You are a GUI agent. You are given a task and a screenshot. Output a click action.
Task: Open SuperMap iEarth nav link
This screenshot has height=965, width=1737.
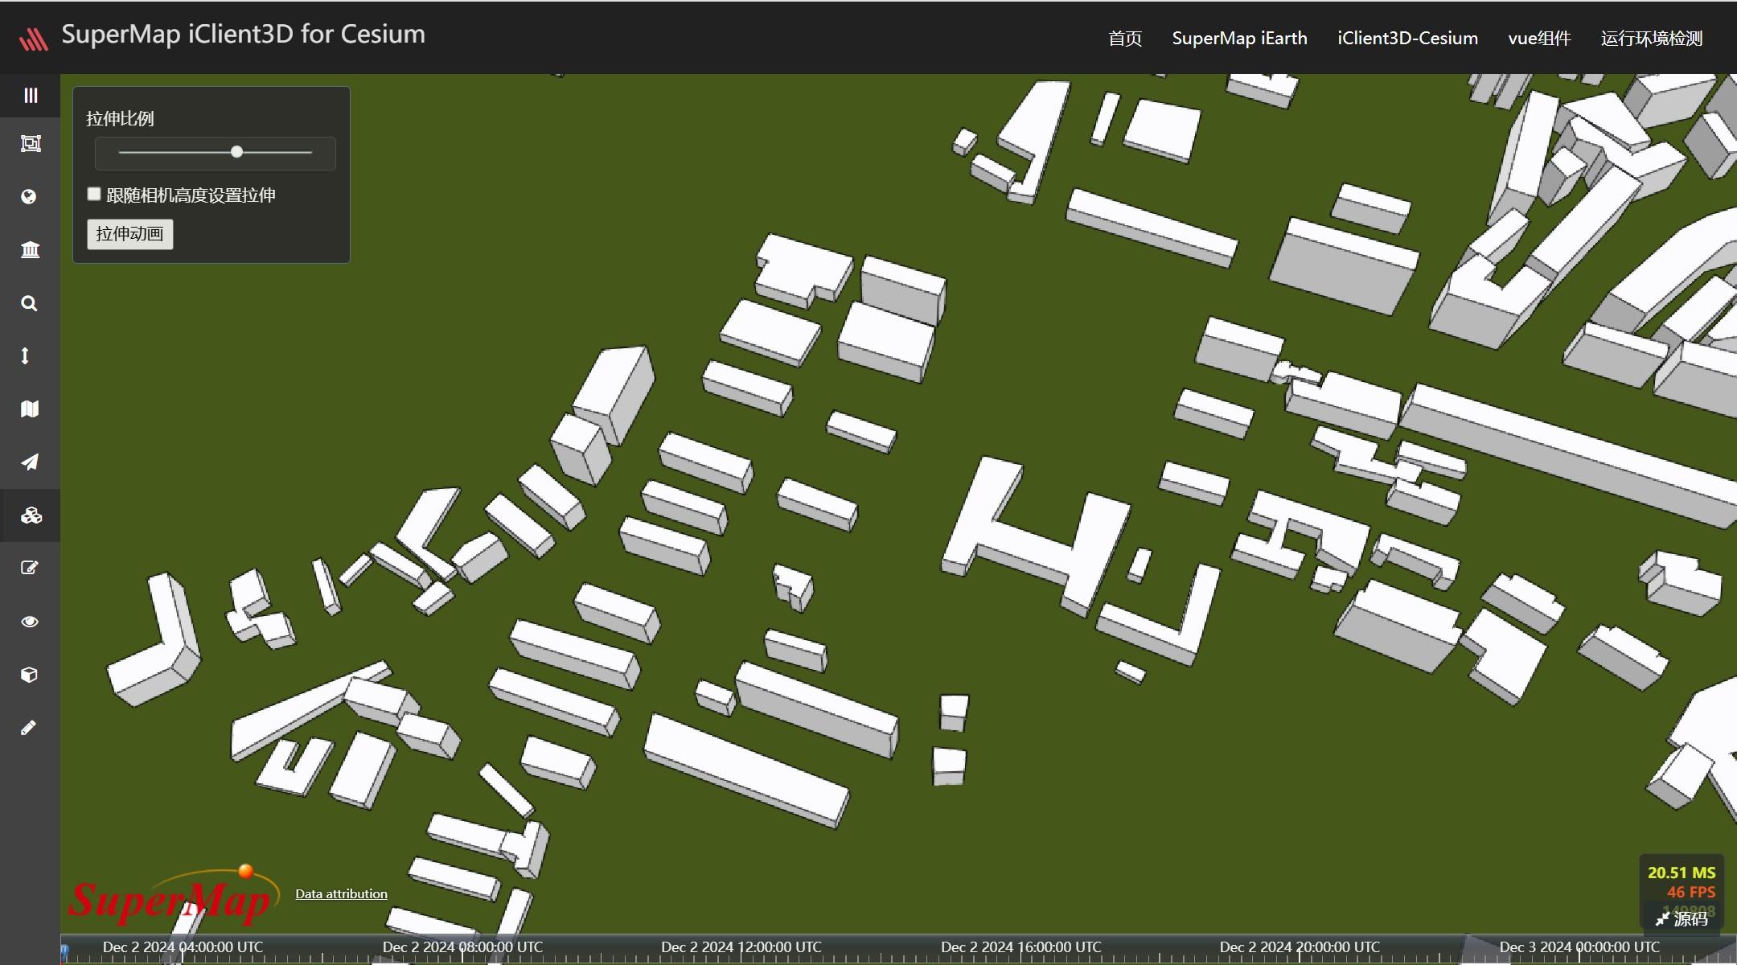[x=1239, y=39]
